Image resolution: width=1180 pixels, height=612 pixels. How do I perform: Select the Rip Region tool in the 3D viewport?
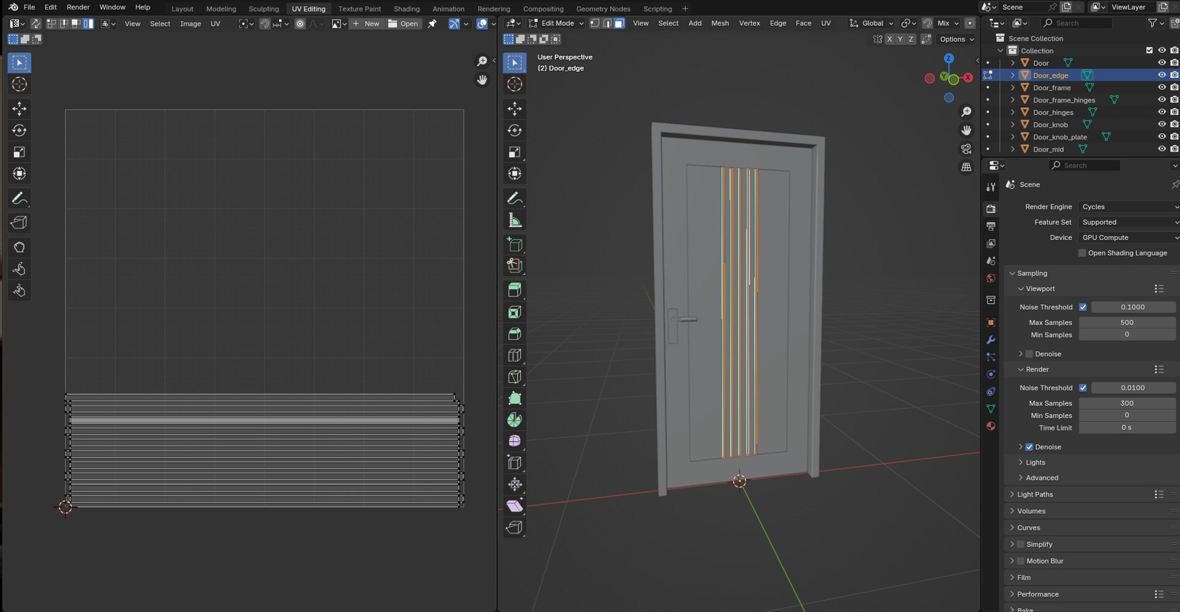pyautogui.click(x=514, y=527)
